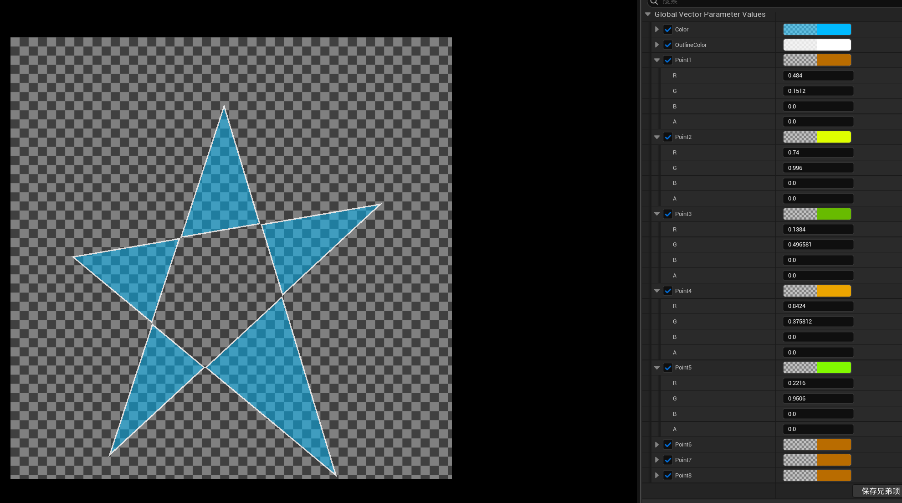Viewport: 902px width, 503px height.
Task: Toggle the Color parameter checkbox
Action: tap(668, 30)
